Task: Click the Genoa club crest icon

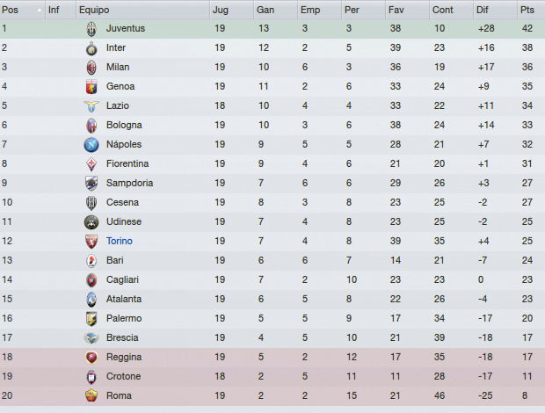Action: click(91, 87)
